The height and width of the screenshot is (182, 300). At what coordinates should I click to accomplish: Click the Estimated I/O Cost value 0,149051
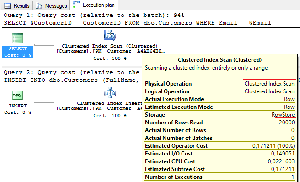click(283, 154)
